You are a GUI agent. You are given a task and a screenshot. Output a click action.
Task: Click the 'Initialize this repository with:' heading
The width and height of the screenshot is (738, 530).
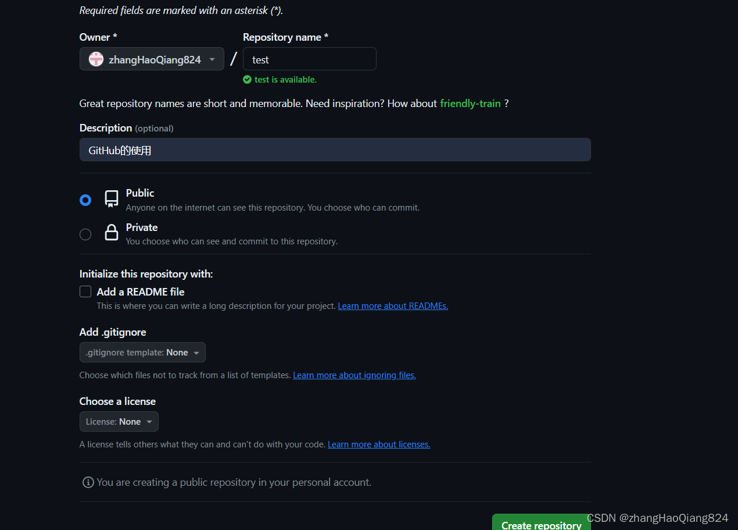click(x=146, y=274)
